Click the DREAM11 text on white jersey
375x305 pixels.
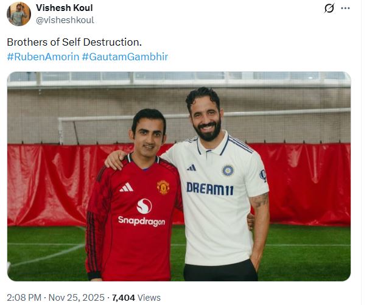click(209, 188)
